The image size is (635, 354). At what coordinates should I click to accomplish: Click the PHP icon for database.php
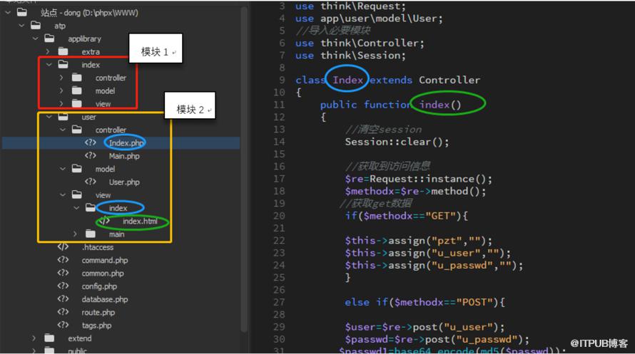pos(63,298)
